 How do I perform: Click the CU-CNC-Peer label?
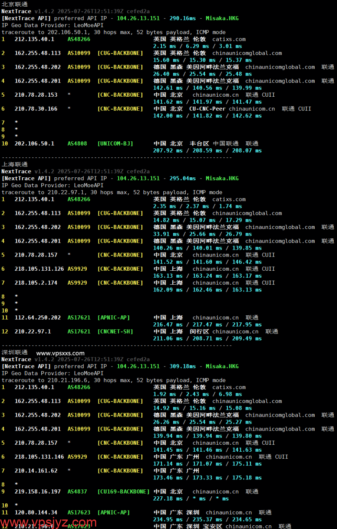[207, 109]
